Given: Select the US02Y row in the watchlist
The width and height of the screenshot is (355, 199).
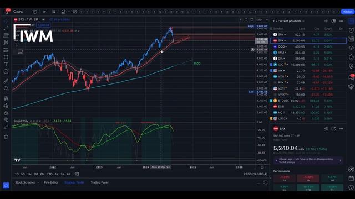Looking at the screenshot, I should (x=308, y=118).
